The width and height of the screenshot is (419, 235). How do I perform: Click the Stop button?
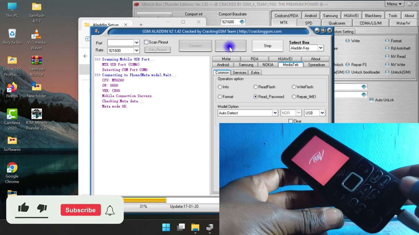click(267, 46)
